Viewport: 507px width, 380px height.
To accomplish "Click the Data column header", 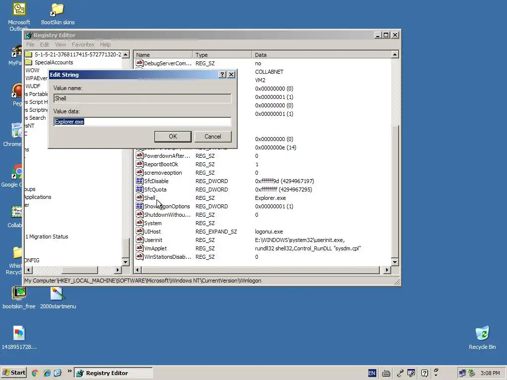I will (x=321, y=54).
